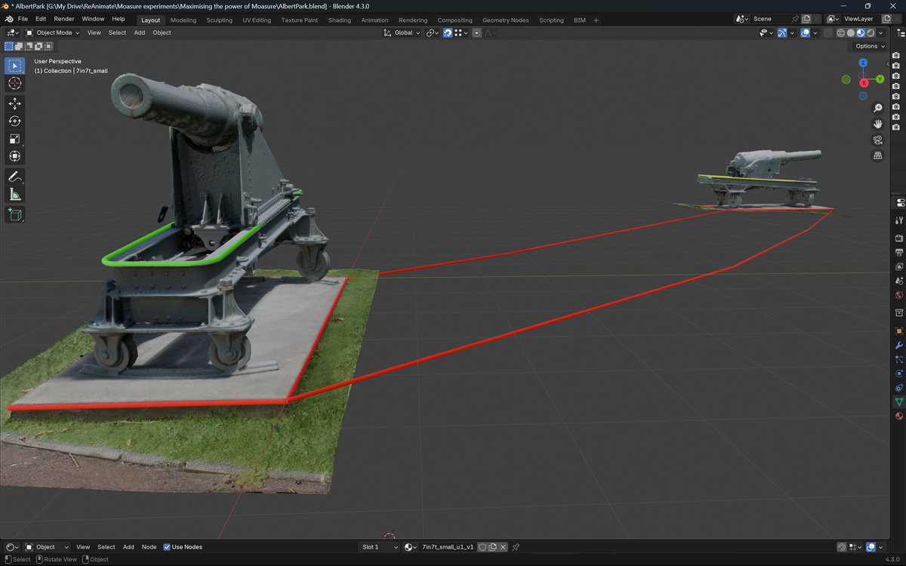Click the new material duplicate icon

(x=492, y=547)
